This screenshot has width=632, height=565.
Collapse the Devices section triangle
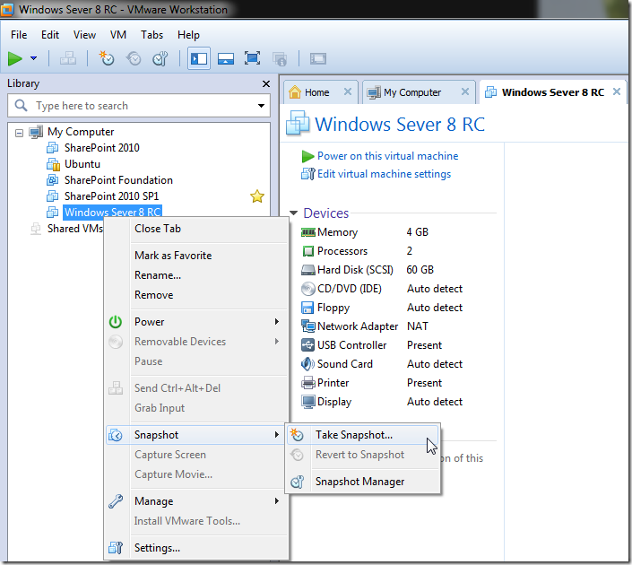click(293, 213)
